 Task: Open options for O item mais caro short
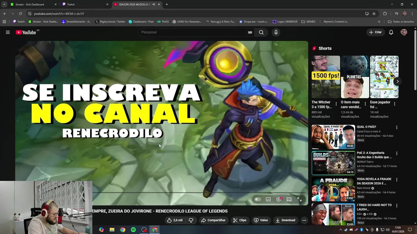(365, 104)
